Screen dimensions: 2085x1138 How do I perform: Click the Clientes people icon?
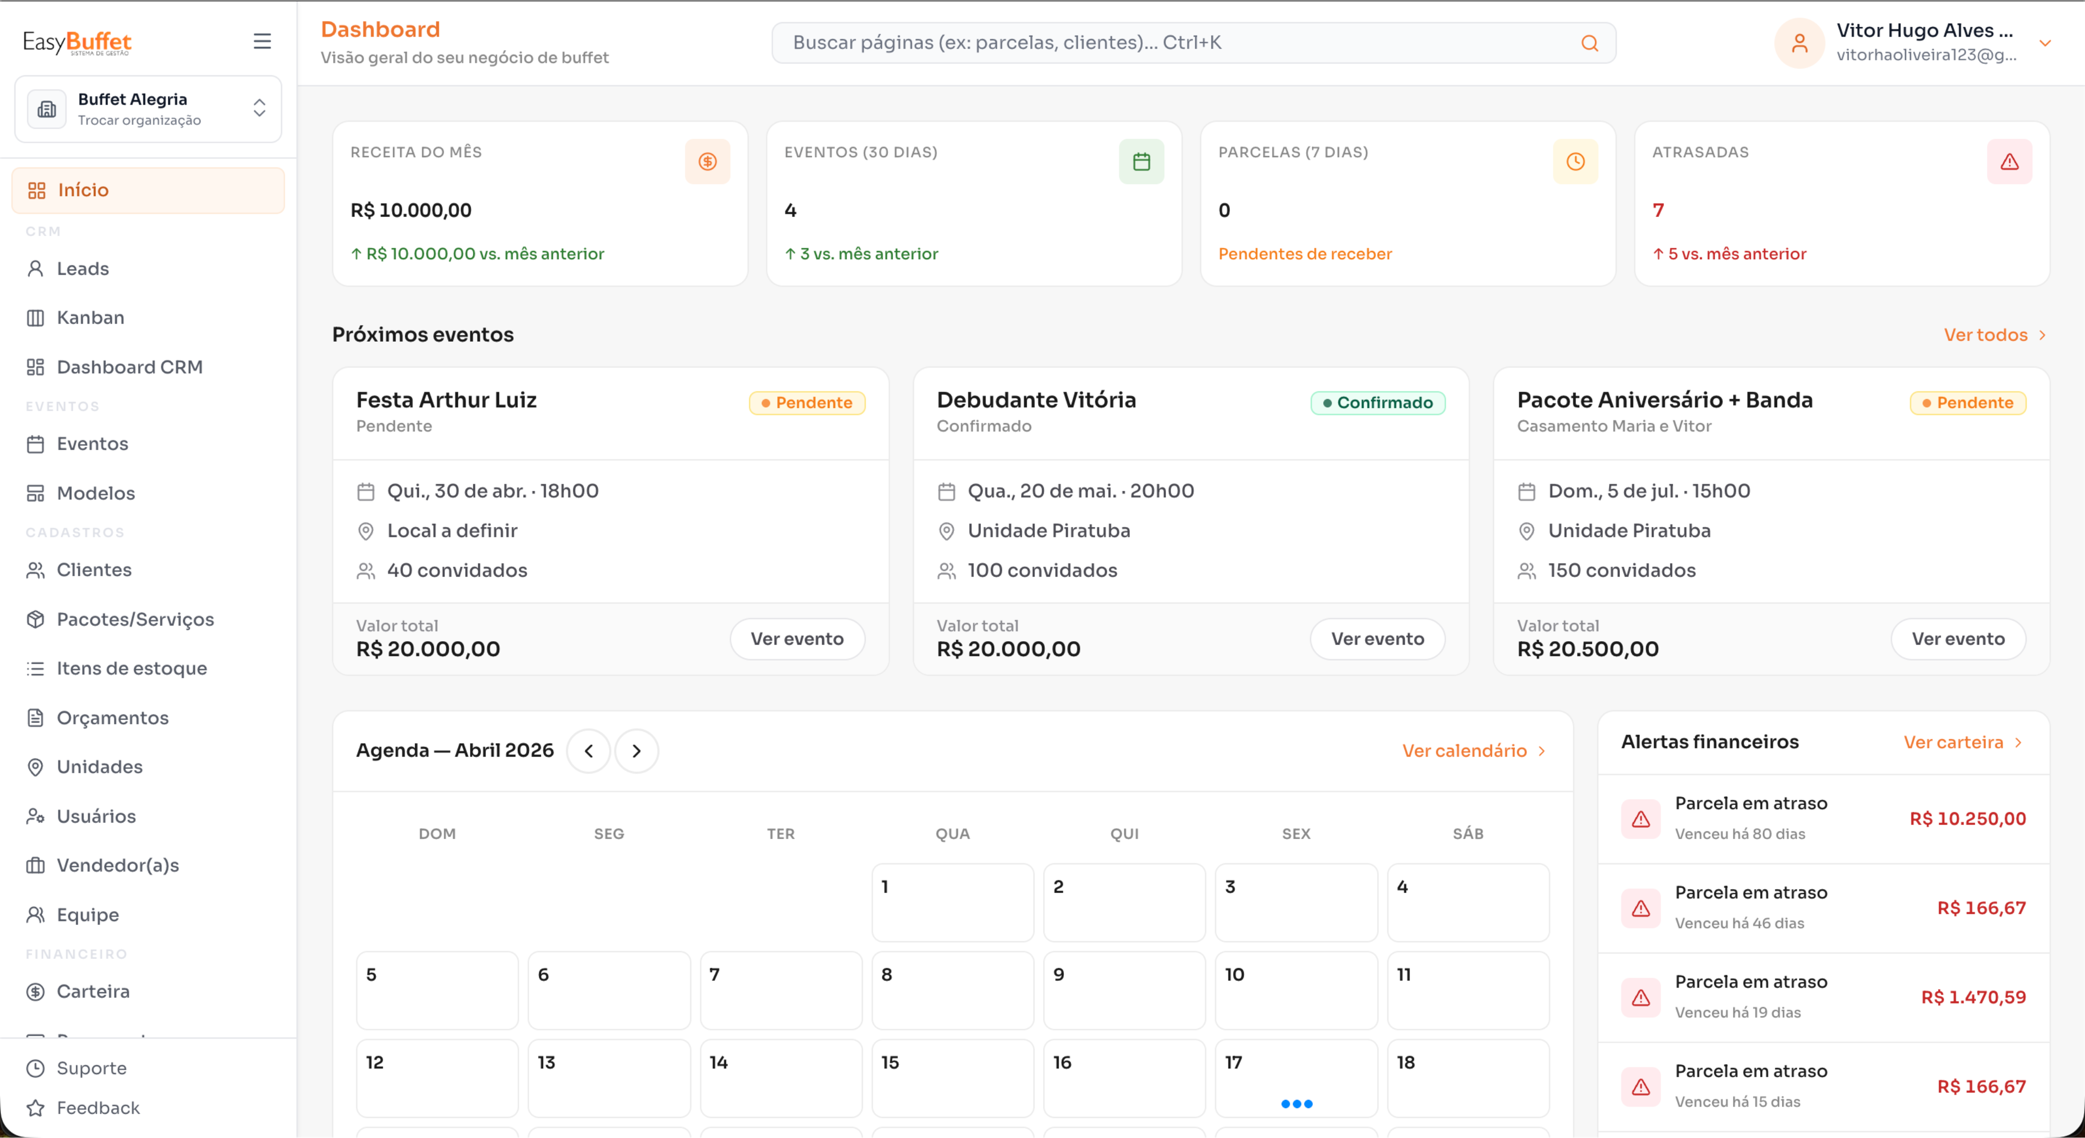coord(36,570)
